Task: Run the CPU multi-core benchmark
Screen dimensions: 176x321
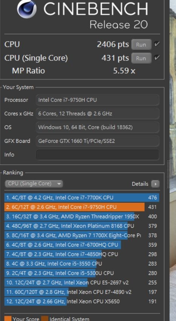Action: [141, 45]
